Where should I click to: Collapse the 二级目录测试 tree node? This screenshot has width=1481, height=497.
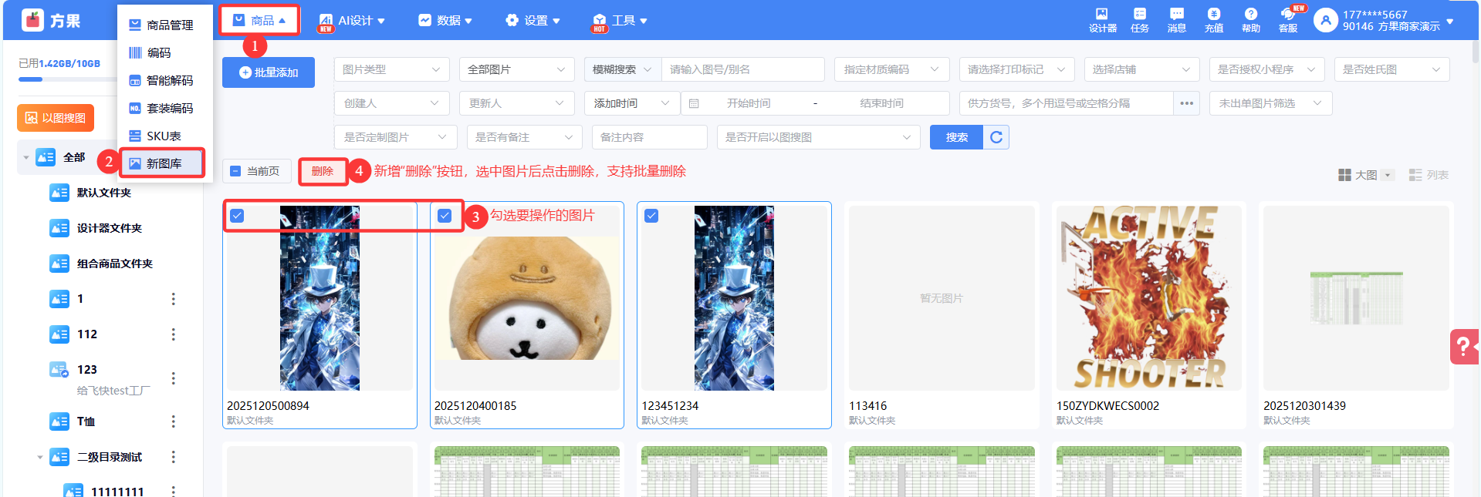click(40, 457)
